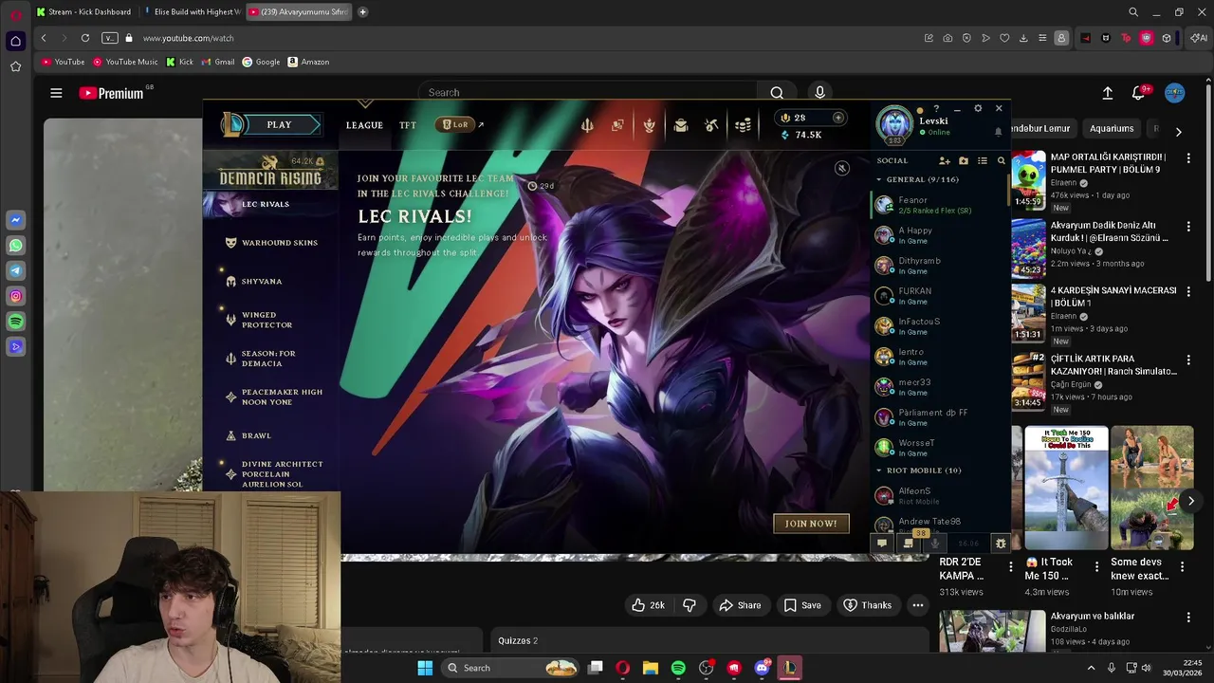
Task: Open League client help question mark
Action: [936, 109]
